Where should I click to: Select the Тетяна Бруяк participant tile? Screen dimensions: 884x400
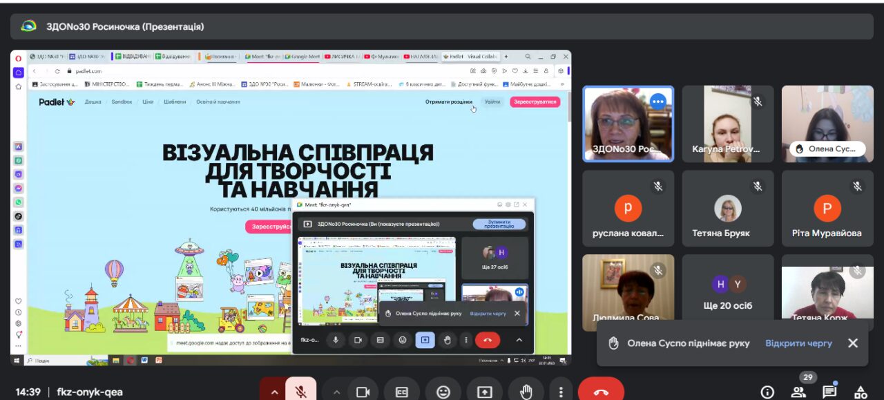point(727,208)
